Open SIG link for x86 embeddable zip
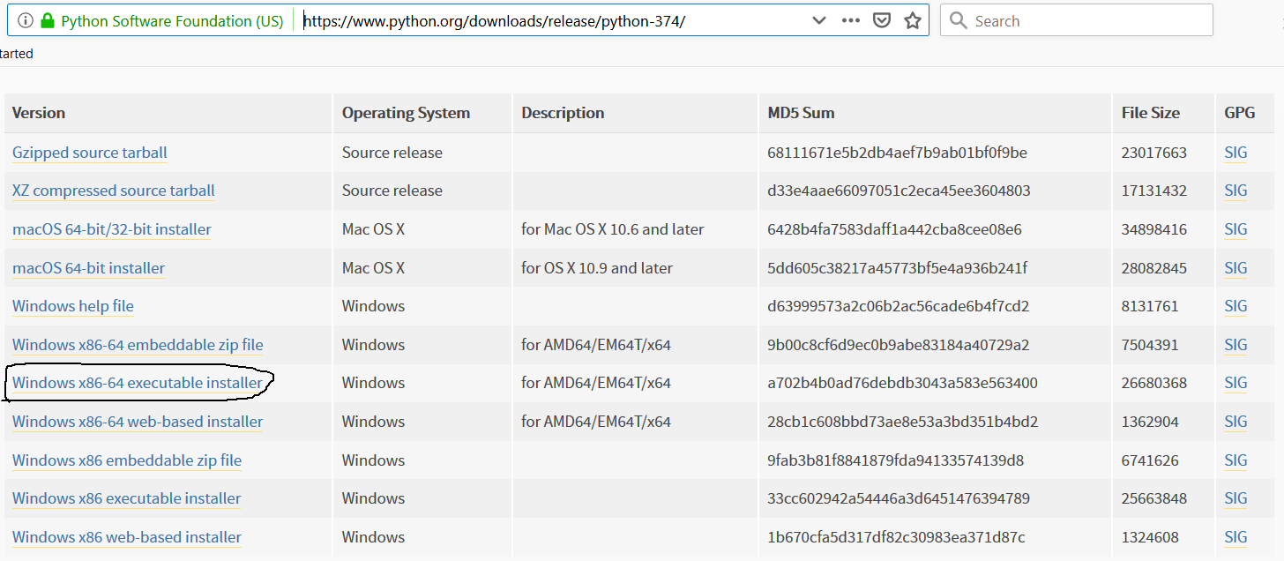Screen dimensions: 1284x561 click(1235, 460)
